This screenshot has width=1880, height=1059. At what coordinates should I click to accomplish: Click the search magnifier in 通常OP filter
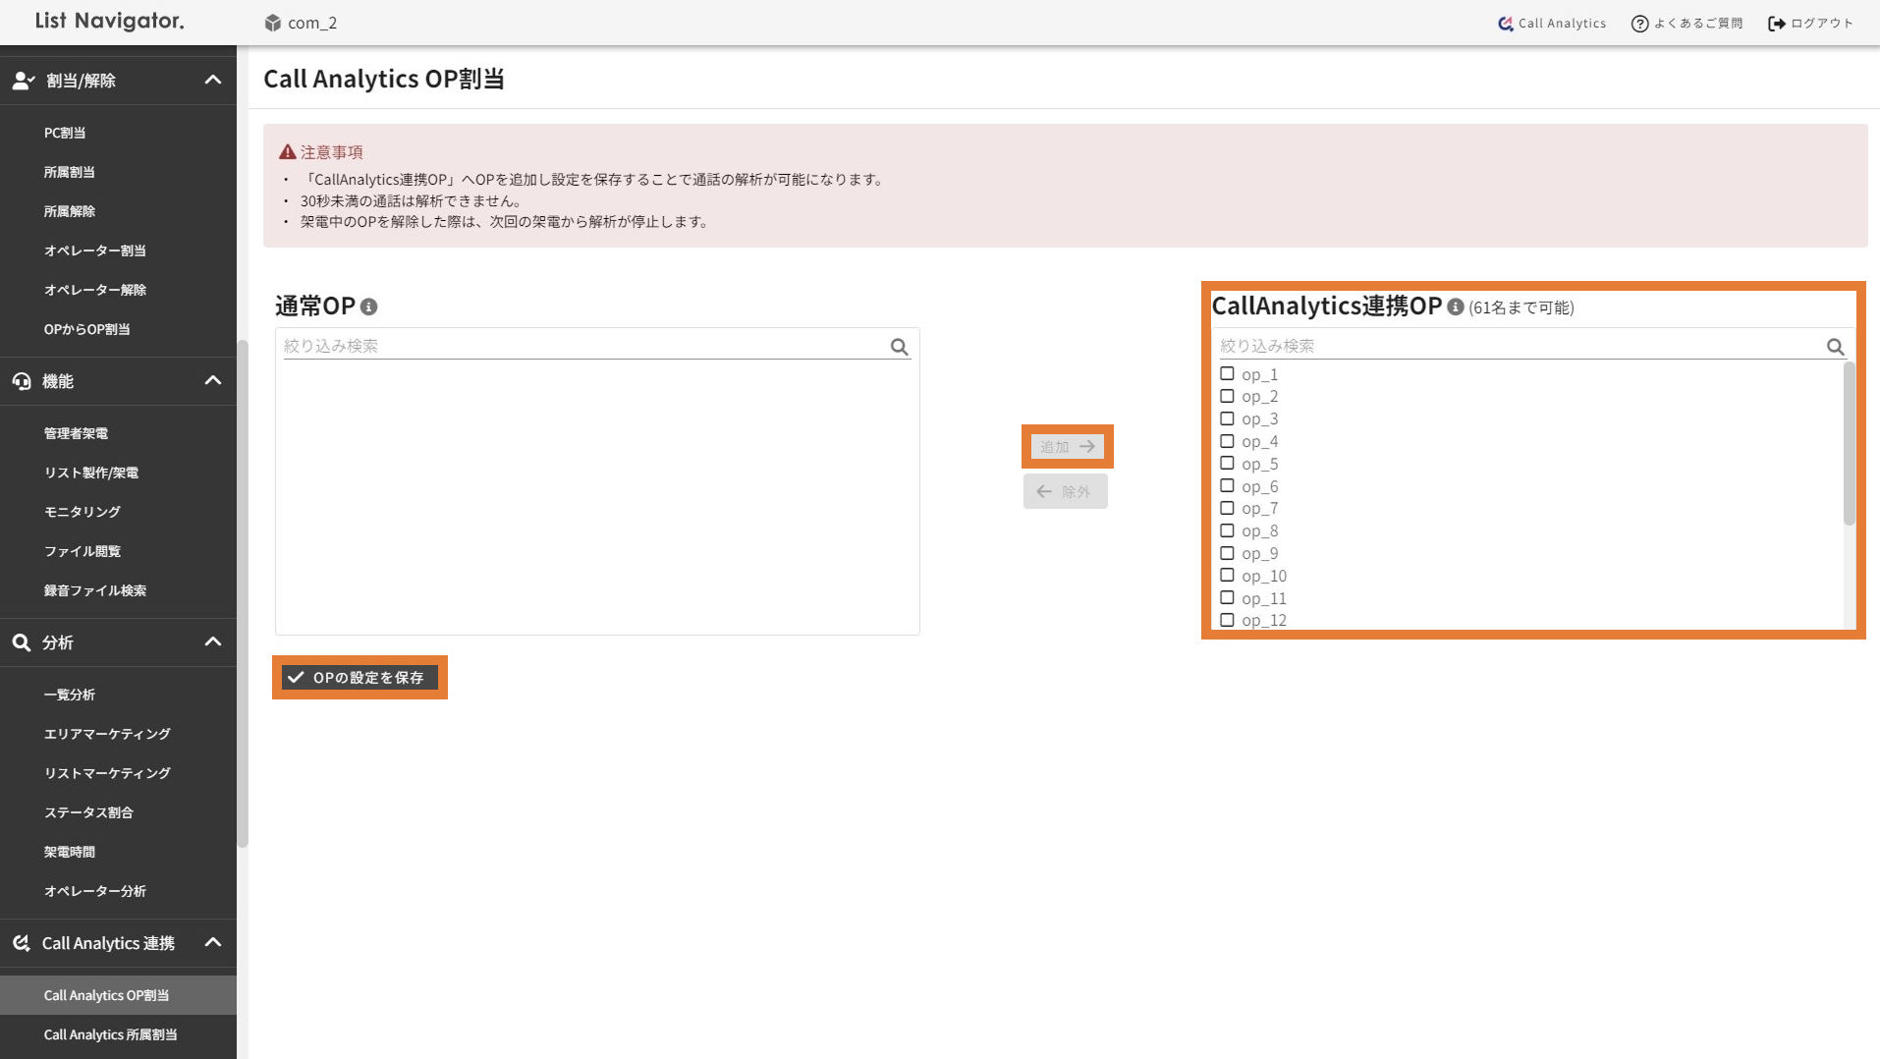click(x=899, y=347)
